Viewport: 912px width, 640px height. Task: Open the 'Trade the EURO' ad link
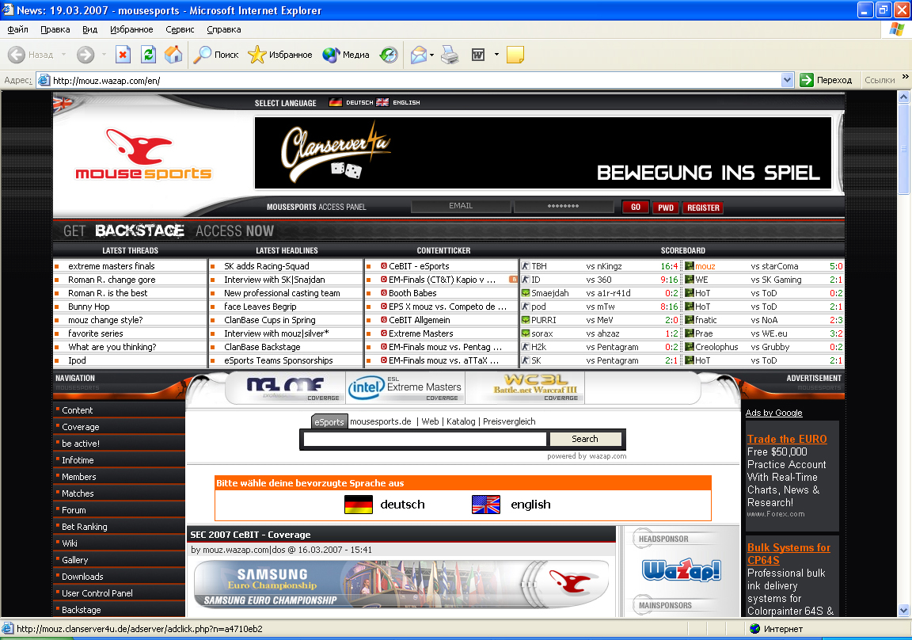click(x=787, y=440)
